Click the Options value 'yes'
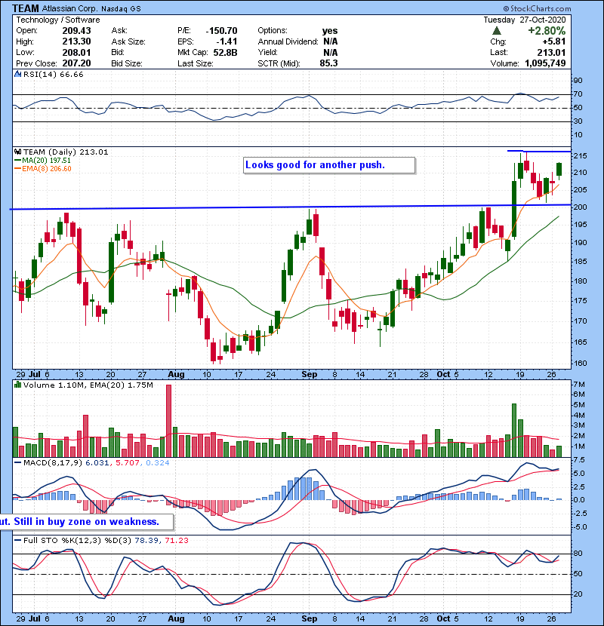The image size is (604, 626). tap(330, 31)
